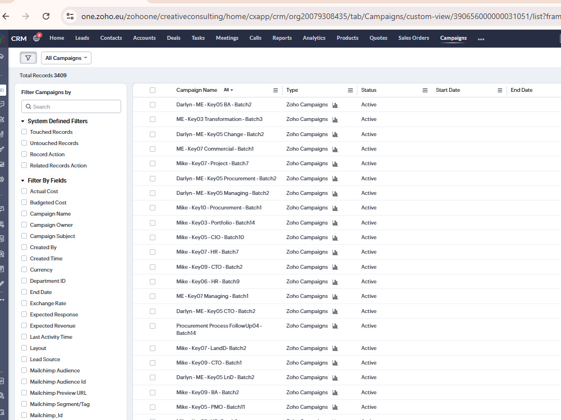The width and height of the screenshot is (561, 420).
Task: Open report chart icon for Mike - Key09 - BA - Batch2
Action: (x=335, y=393)
